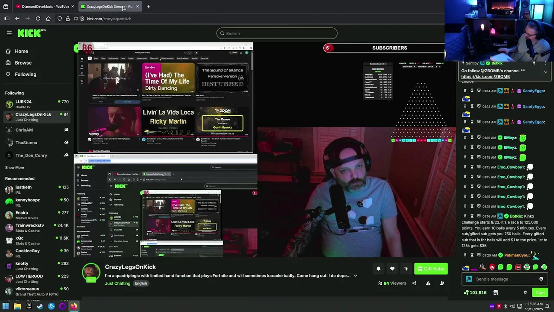554x312 pixels.
Task: Click the 101,816 channel points balance
Action: click(x=475, y=292)
